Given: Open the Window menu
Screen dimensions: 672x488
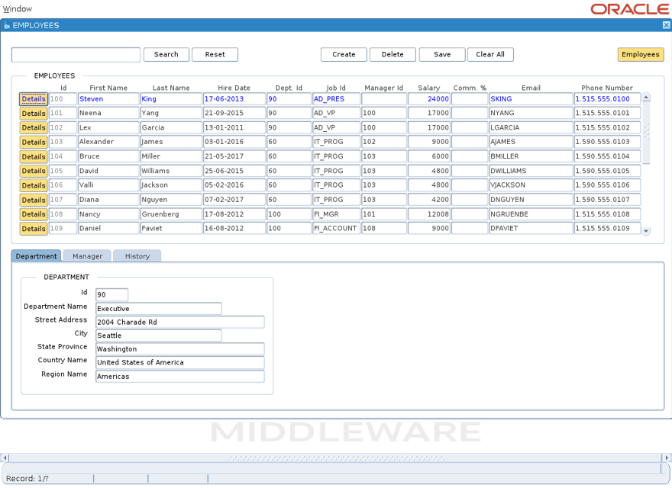Looking at the screenshot, I should tap(17, 8).
